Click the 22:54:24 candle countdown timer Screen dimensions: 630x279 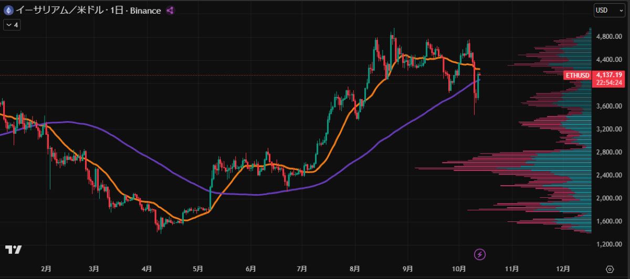click(608, 83)
